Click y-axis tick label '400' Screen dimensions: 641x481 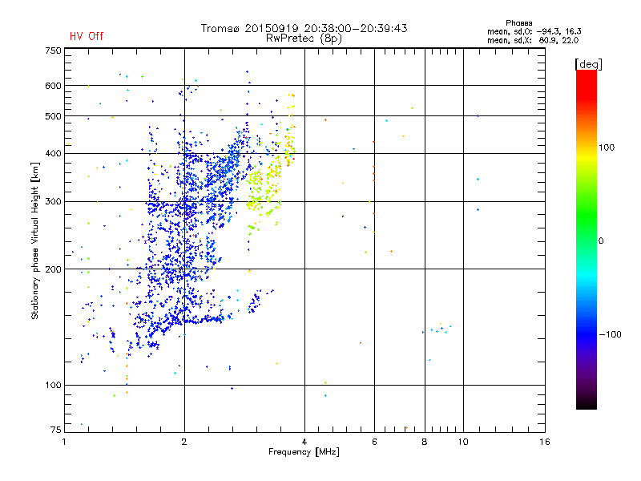pyautogui.click(x=53, y=154)
